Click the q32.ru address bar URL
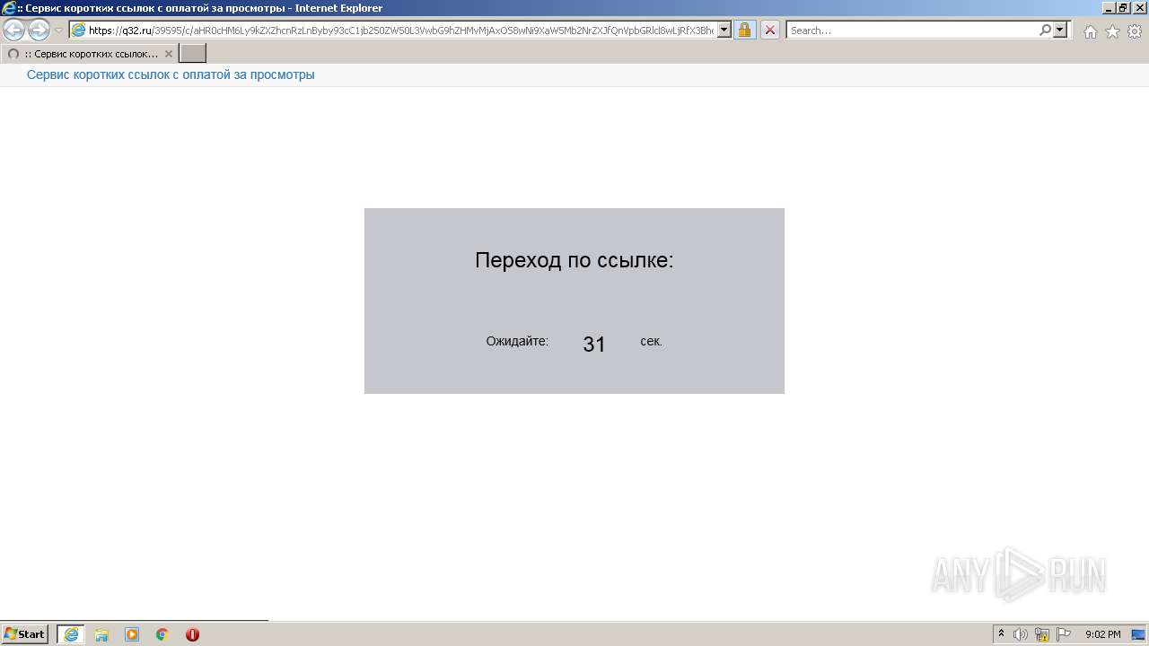This screenshot has height=646, width=1149. [400, 31]
